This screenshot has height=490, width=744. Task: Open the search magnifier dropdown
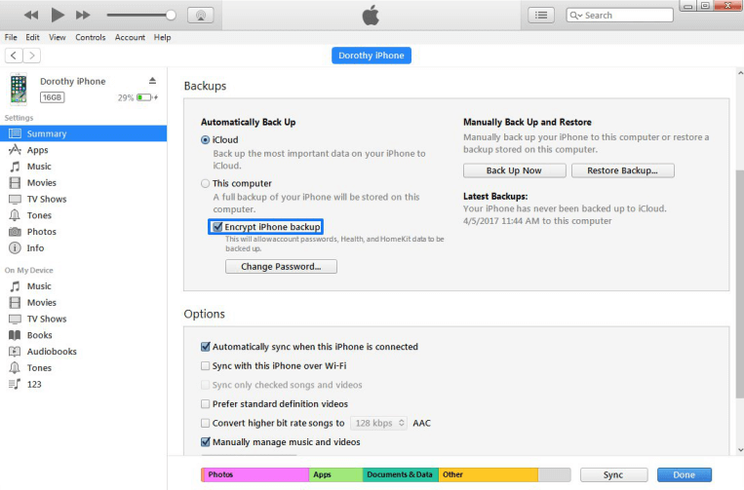point(575,16)
